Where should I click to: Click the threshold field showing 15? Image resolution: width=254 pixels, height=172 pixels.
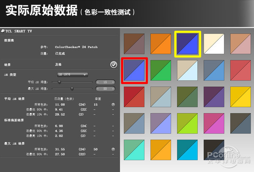click(105, 82)
